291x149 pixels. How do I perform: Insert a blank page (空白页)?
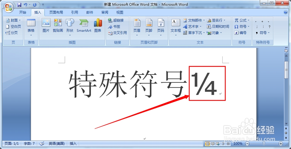coord(13,26)
